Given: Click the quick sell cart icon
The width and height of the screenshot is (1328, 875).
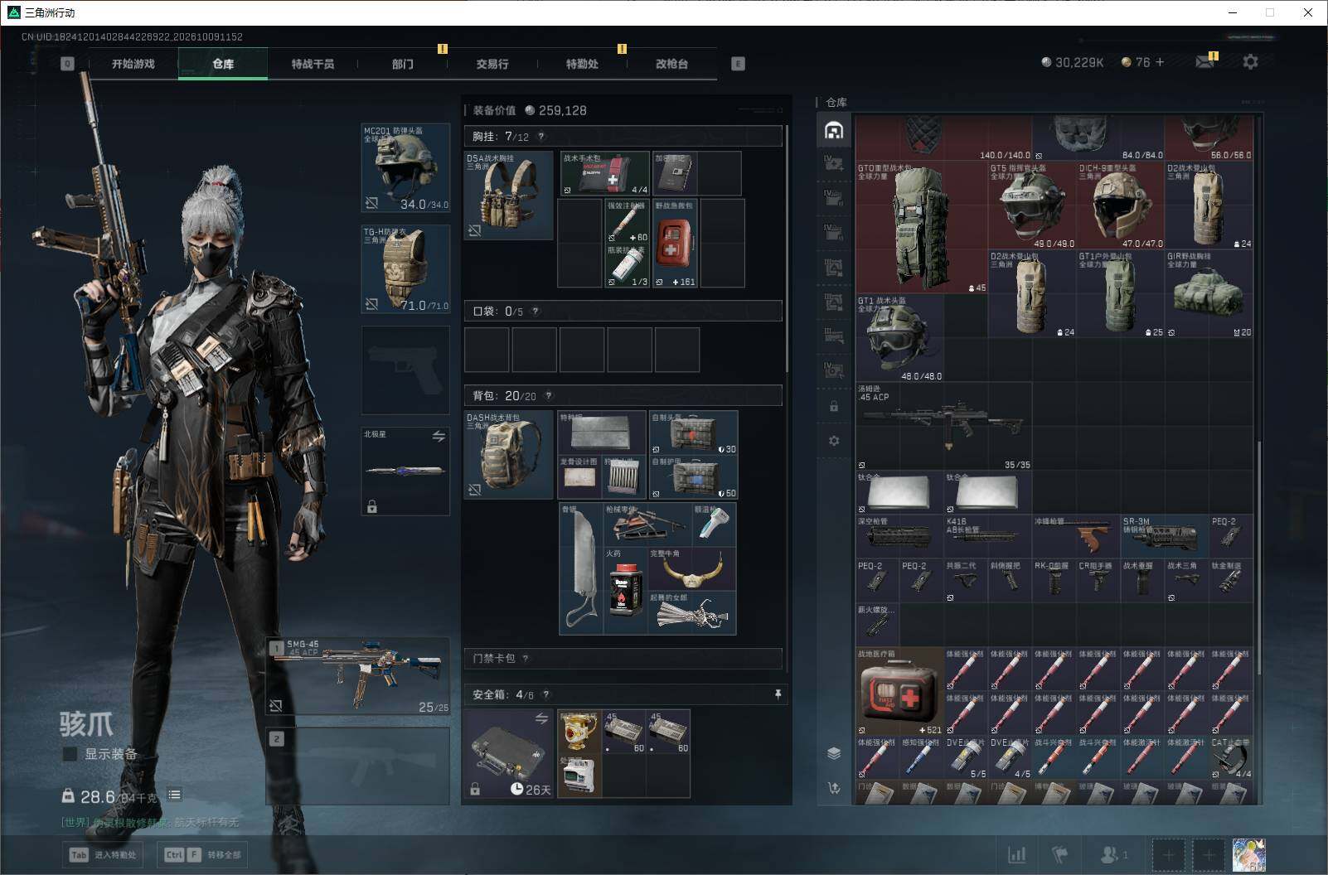Looking at the screenshot, I should (834, 788).
